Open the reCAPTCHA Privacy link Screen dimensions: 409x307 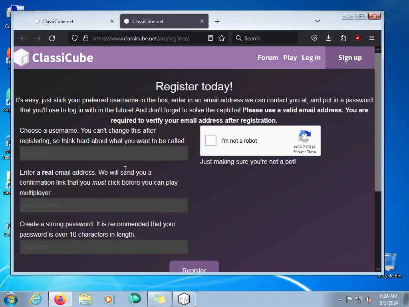(x=298, y=152)
